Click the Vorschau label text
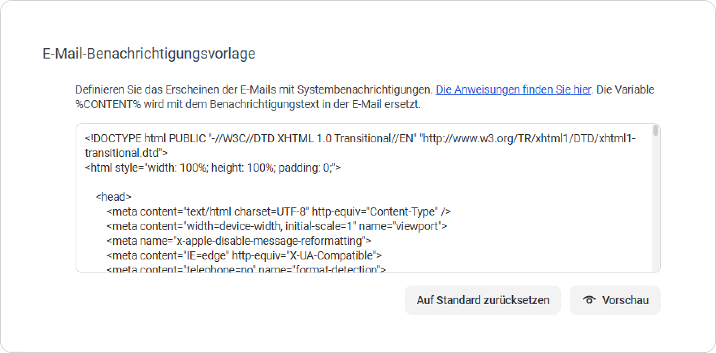 pos(625,300)
